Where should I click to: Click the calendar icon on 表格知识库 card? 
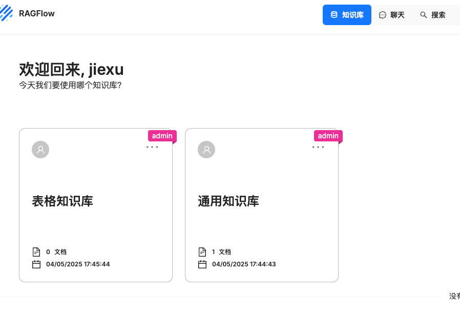pos(36,264)
